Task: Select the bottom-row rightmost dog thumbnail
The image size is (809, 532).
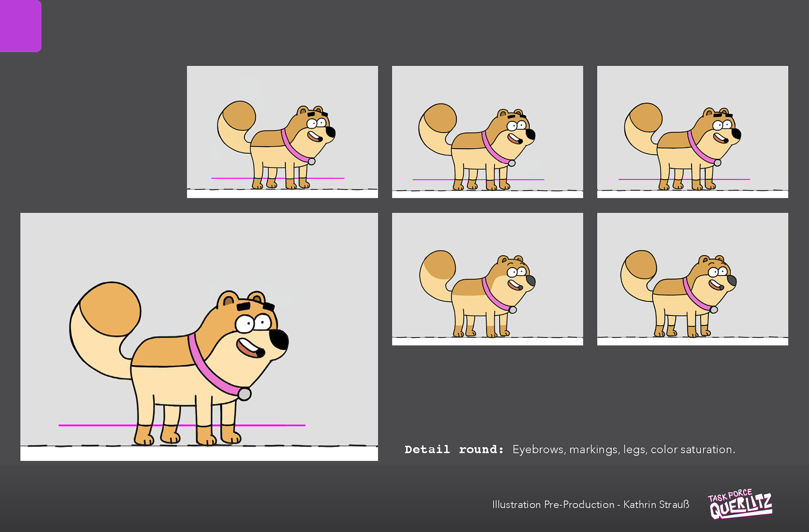Action: (x=692, y=279)
